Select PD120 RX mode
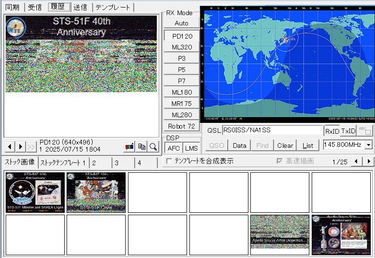Screen dimensions: 375x258 click(x=182, y=36)
